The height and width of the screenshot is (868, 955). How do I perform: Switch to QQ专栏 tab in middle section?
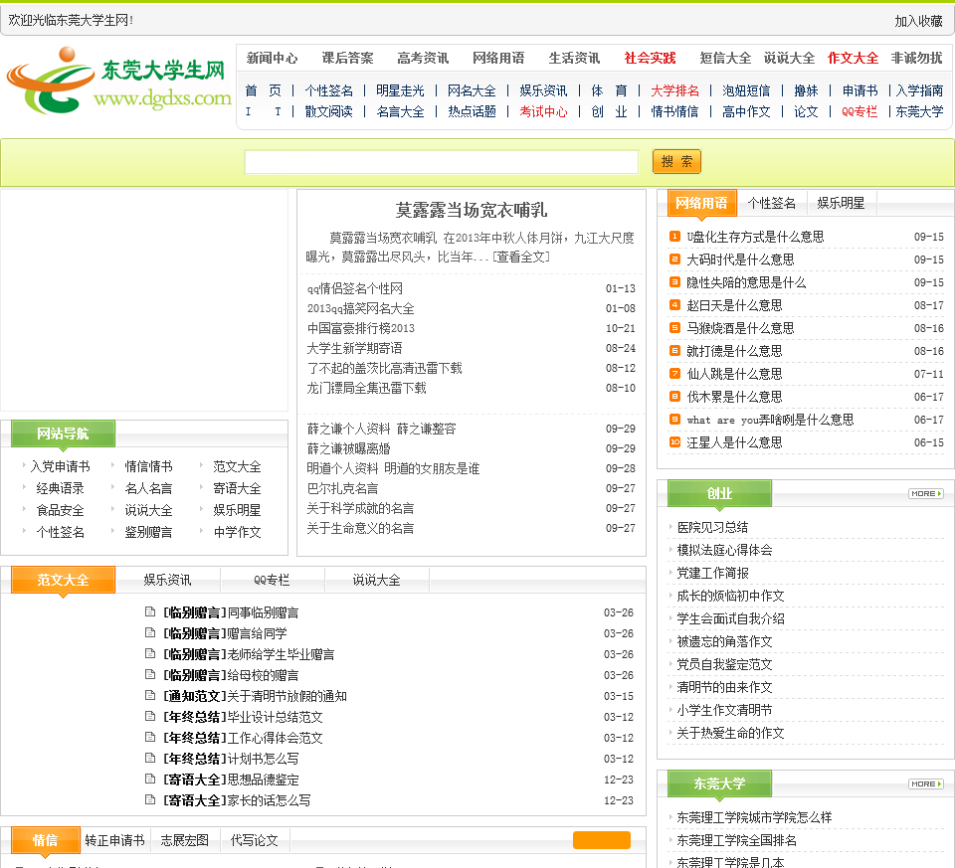(x=272, y=580)
